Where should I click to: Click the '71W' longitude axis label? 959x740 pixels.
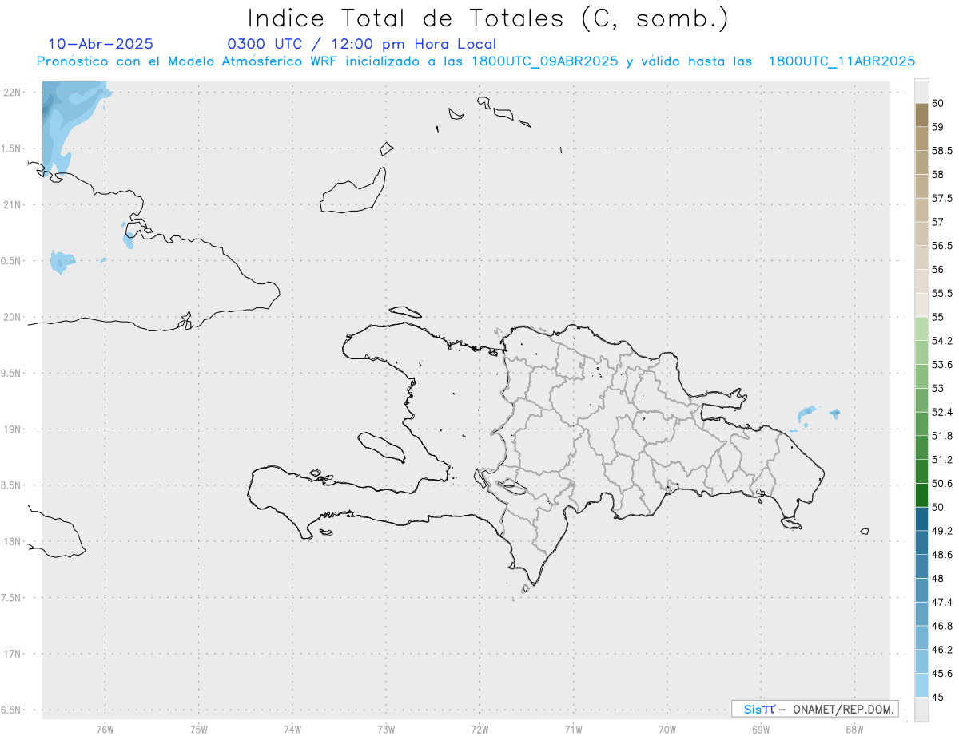(573, 729)
